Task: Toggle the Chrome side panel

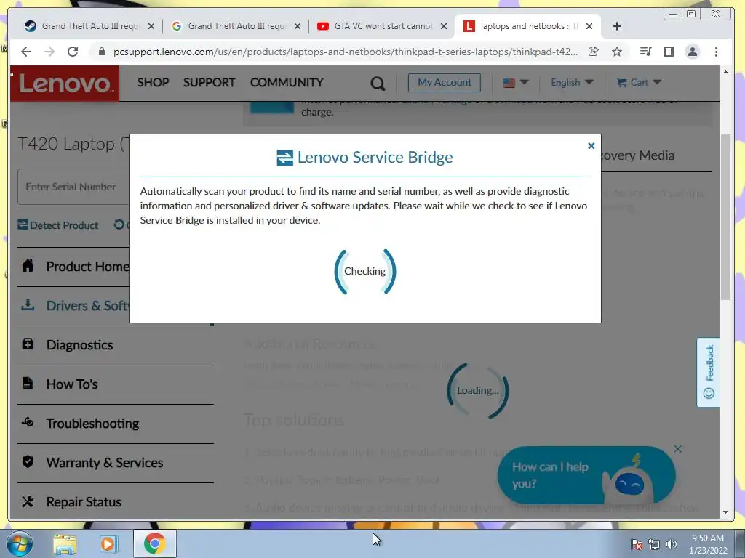Action: pyautogui.click(x=669, y=52)
